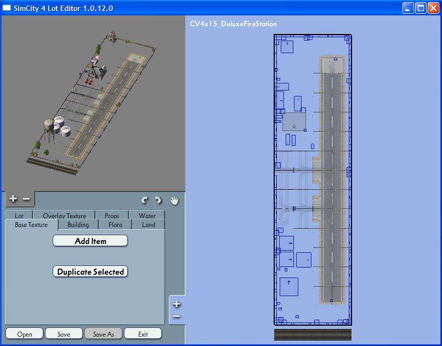Open the Lot tab

pos(19,215)
